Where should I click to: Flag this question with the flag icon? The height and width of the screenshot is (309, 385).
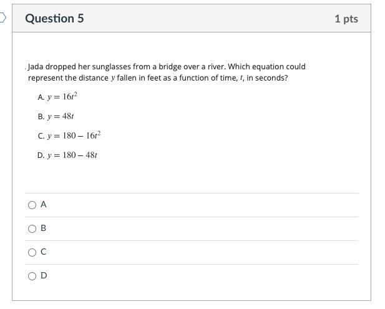click(x=2, y=17)
